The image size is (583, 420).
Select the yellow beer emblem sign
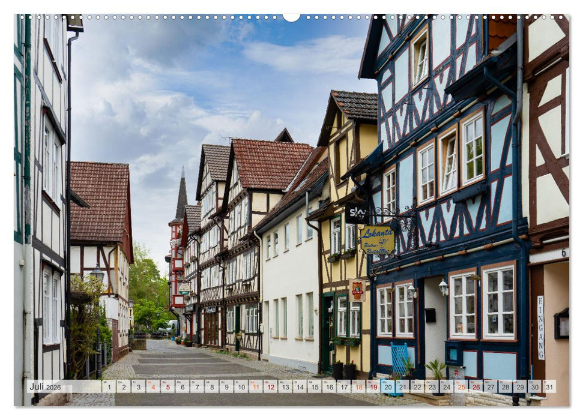click(357, 290)
